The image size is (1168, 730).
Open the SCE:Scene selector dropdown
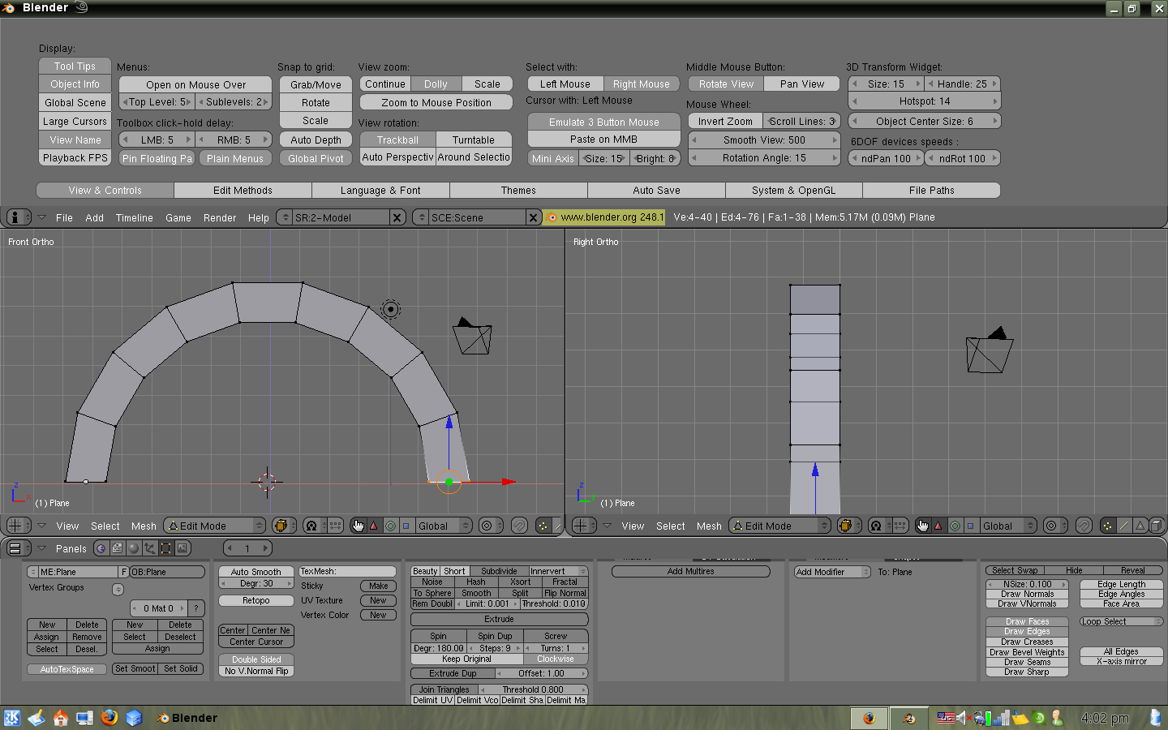point(420,217)
